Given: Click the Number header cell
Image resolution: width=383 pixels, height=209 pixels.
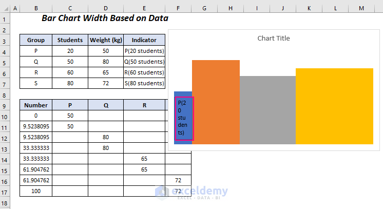Looking at the screenshot, I should click(36, 105).
